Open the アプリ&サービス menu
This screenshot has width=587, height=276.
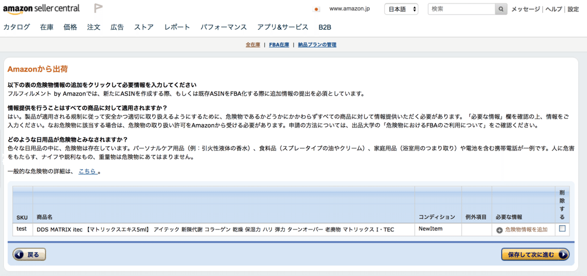(283, 27)
